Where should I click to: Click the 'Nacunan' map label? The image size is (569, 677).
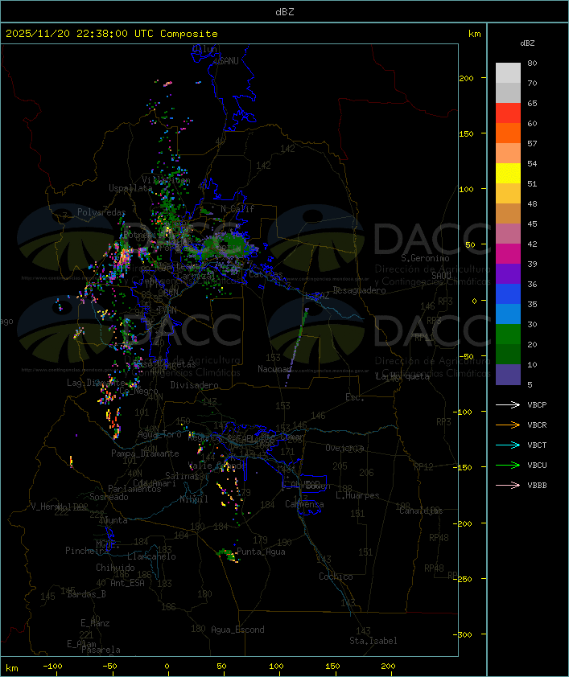pos(274,369)
